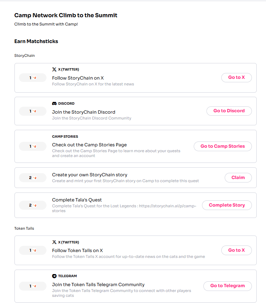Image resolution: width=266 pixels, height=303 pixels.
Task: Click Go to X button for StoryChain
Action: [x=236, y=77]
